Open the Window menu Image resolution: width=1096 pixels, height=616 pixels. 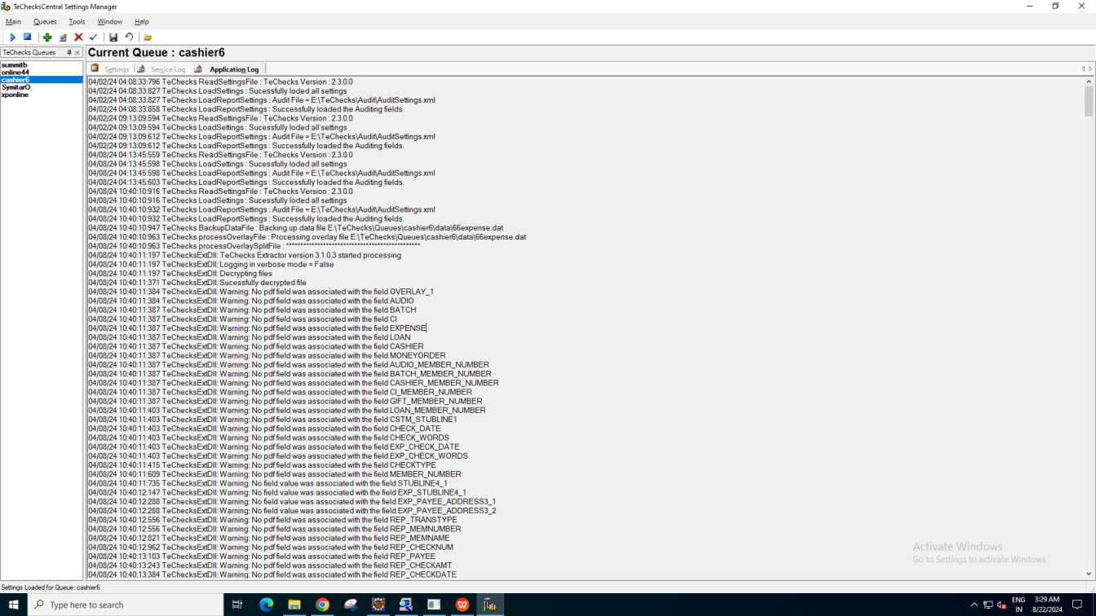coord(110,22)
